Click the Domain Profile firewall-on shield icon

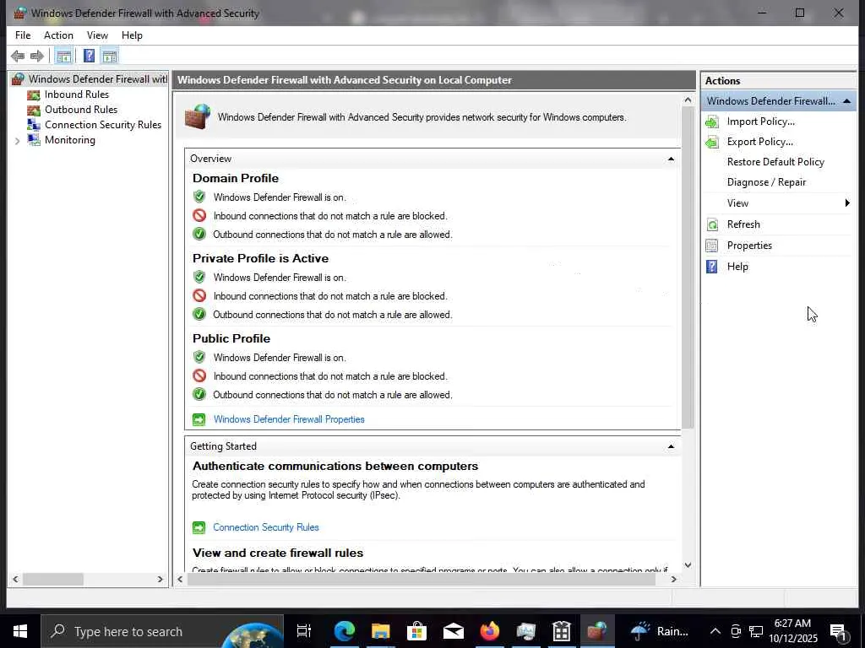click(x=199, y=197)
